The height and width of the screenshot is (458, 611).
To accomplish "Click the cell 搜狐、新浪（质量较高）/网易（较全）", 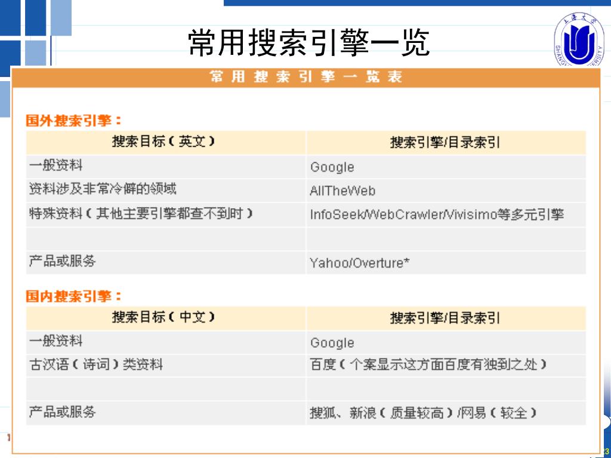I will [x=446, y=413].
